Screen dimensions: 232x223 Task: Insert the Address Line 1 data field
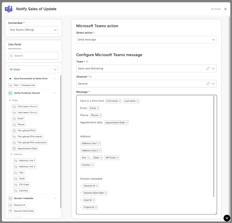click(25, 161)
